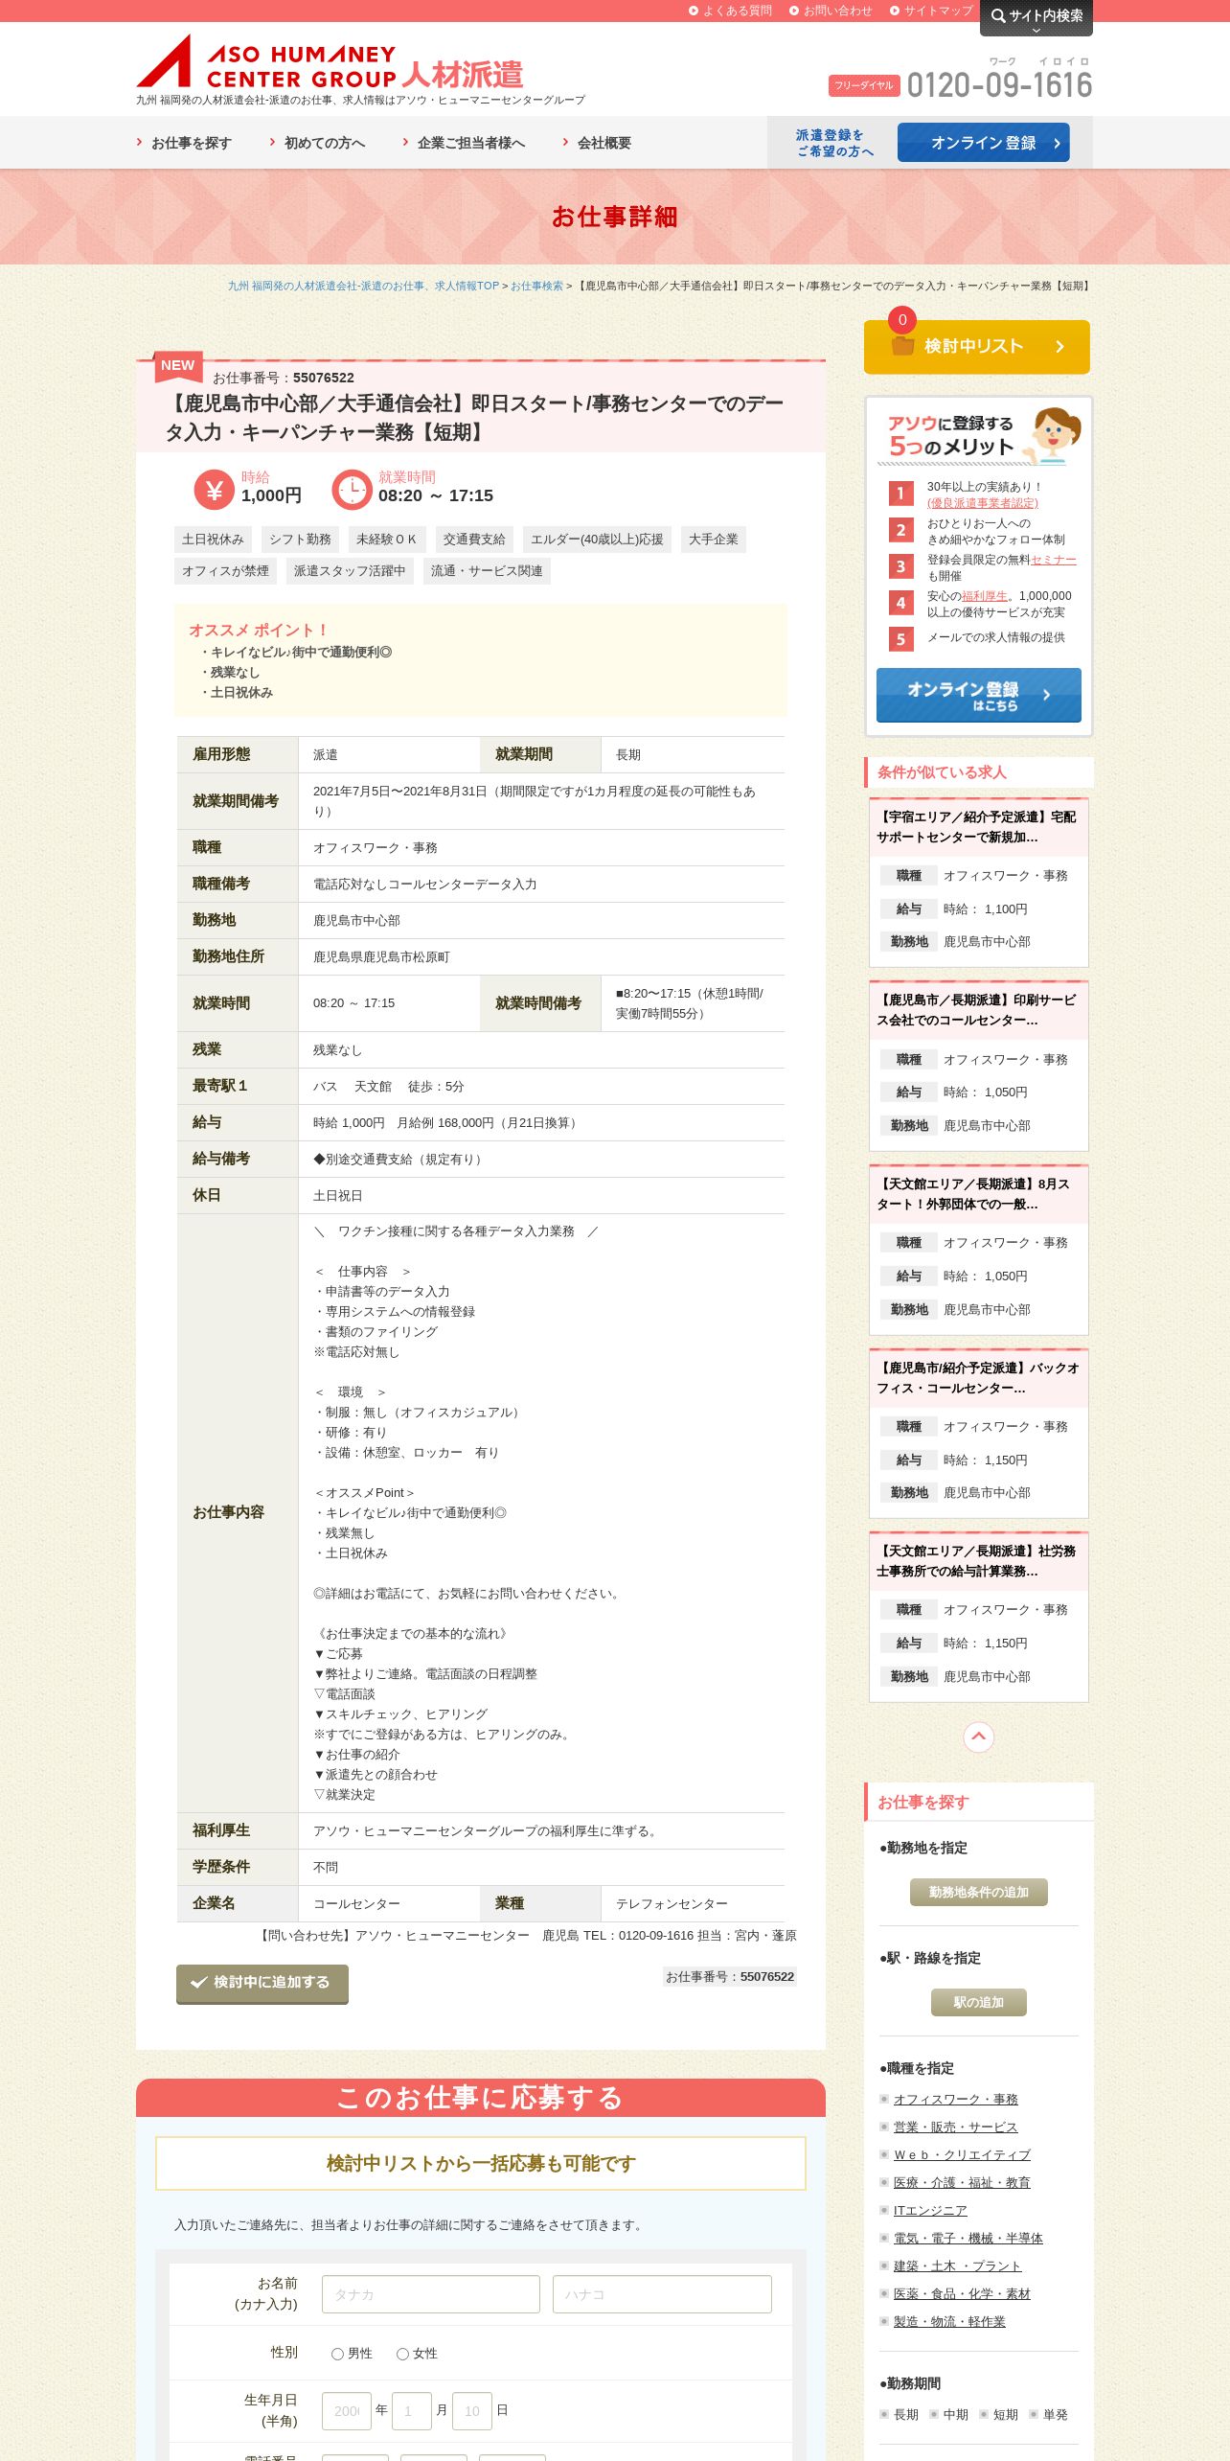Click 駅の追加 button

[978, 2002]
